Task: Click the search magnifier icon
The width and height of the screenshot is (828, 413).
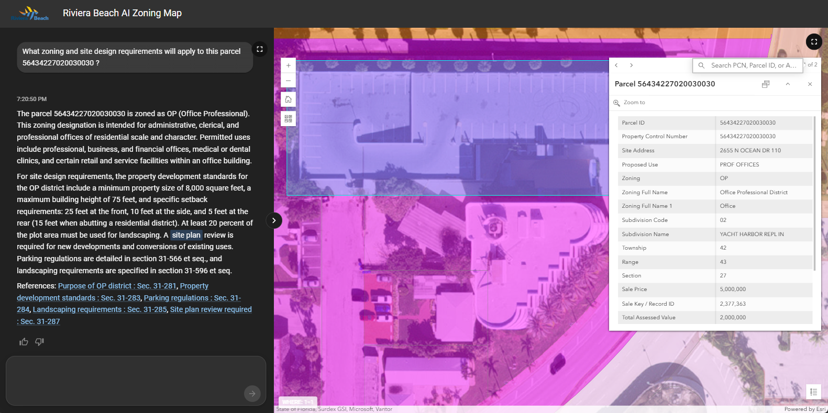Action: tap(701, 65)
